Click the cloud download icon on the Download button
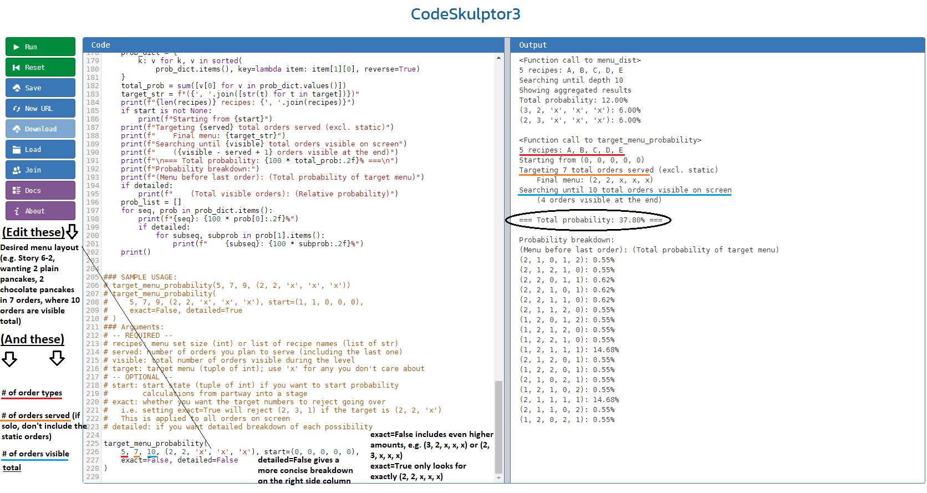927x493 pixels. 17,129
